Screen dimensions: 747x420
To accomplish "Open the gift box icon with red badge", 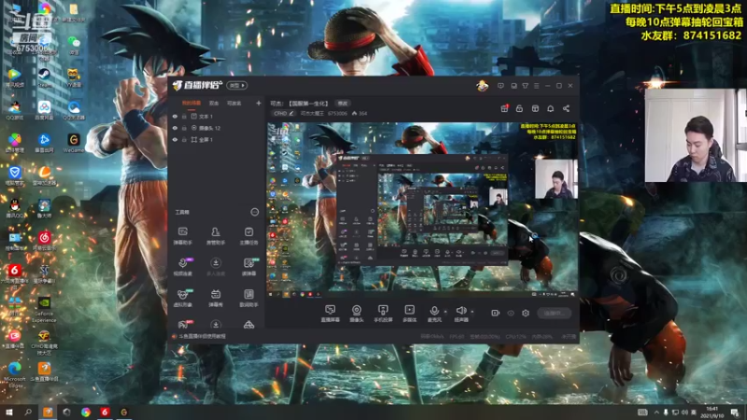I will [x=504, y=108].
